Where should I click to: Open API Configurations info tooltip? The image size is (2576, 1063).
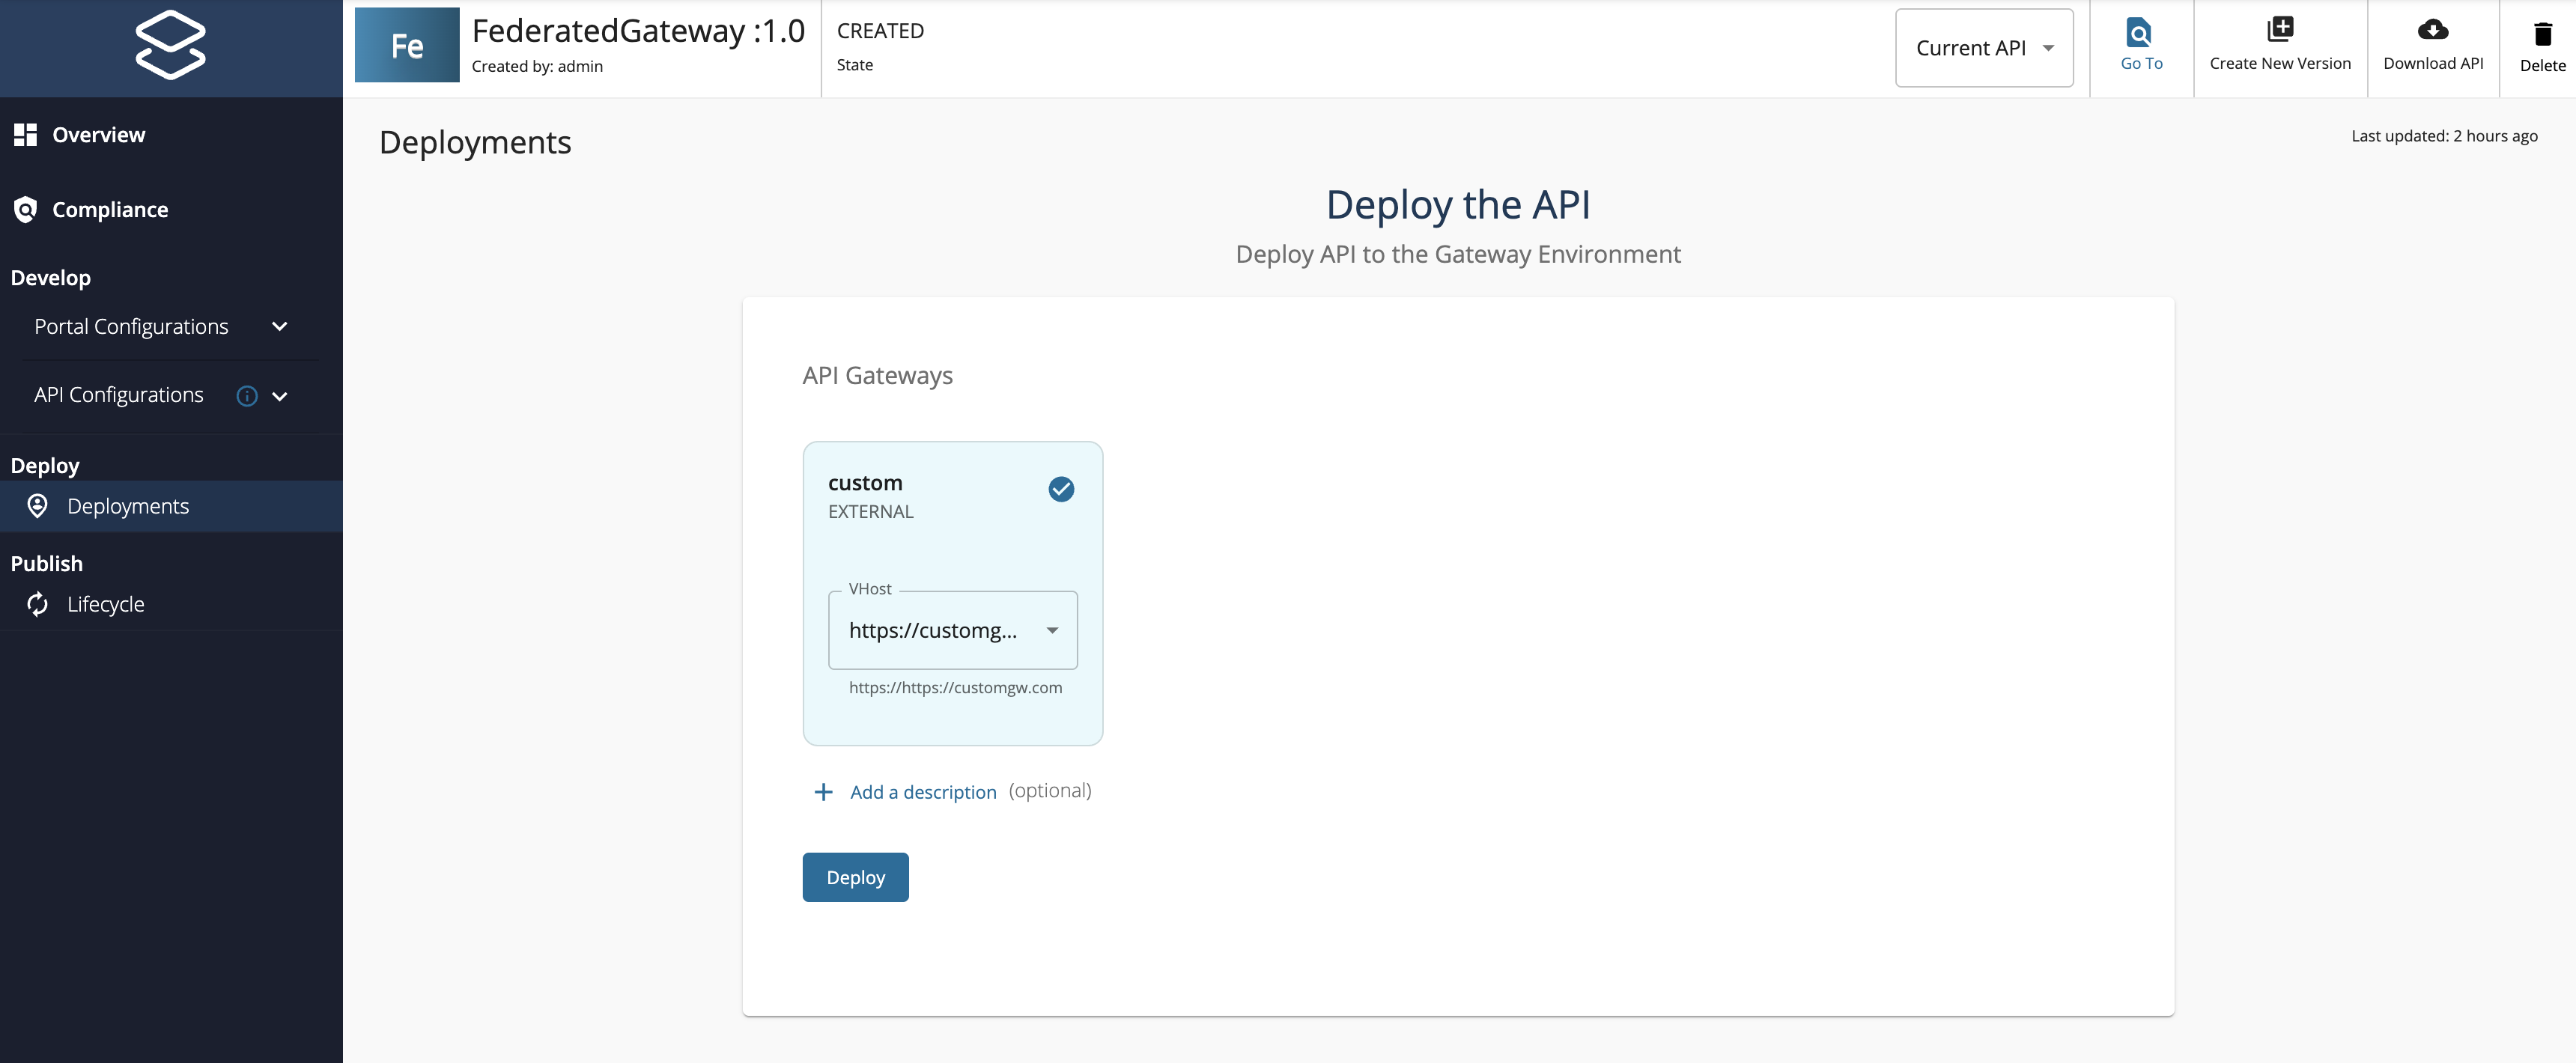click(x=246, y=395)
